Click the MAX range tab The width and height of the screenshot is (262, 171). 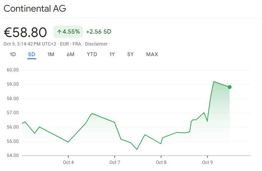[152, 54]
